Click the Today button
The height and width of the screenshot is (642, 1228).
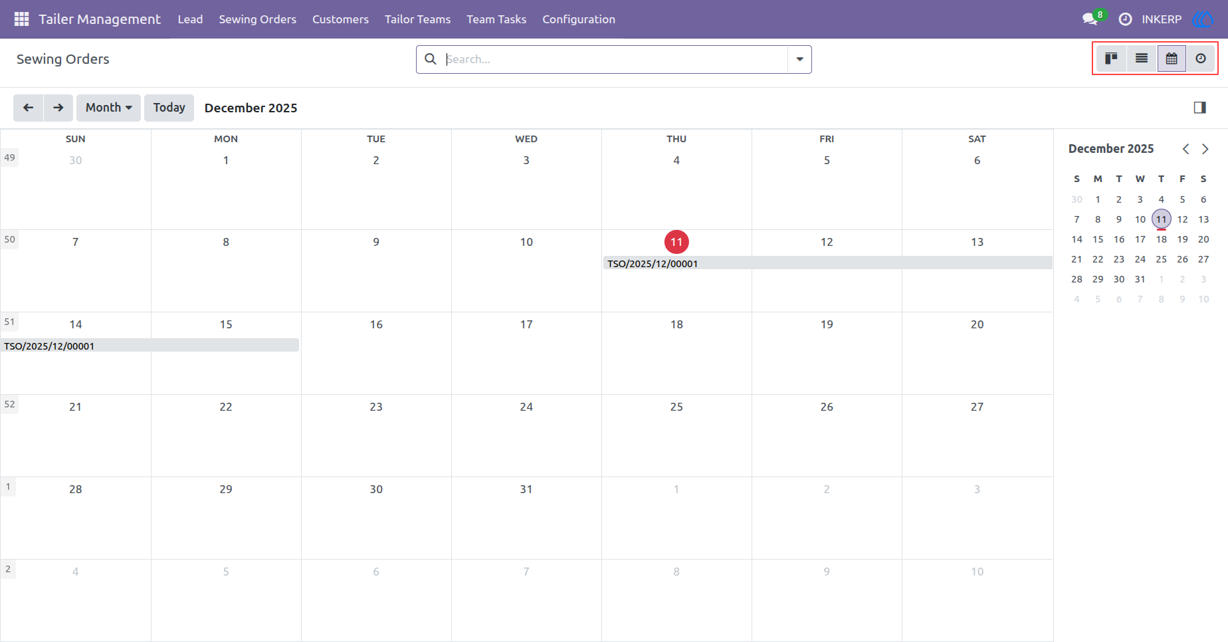(169, 108)
